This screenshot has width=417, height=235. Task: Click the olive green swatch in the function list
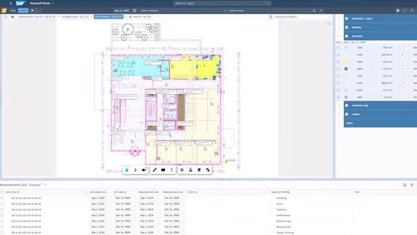coord(346,69)
